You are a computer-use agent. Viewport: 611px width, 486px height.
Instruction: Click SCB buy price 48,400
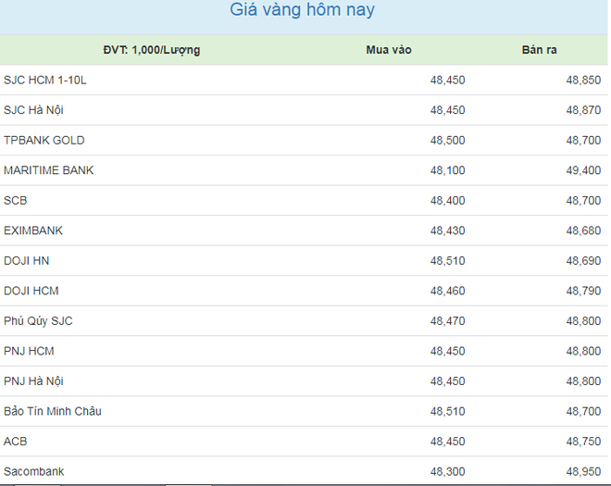pyautogui.click(x=448, y=201)
